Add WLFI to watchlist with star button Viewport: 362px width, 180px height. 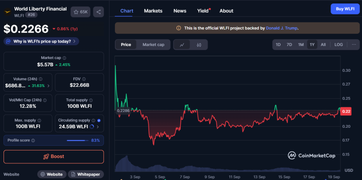coord(80,12)
